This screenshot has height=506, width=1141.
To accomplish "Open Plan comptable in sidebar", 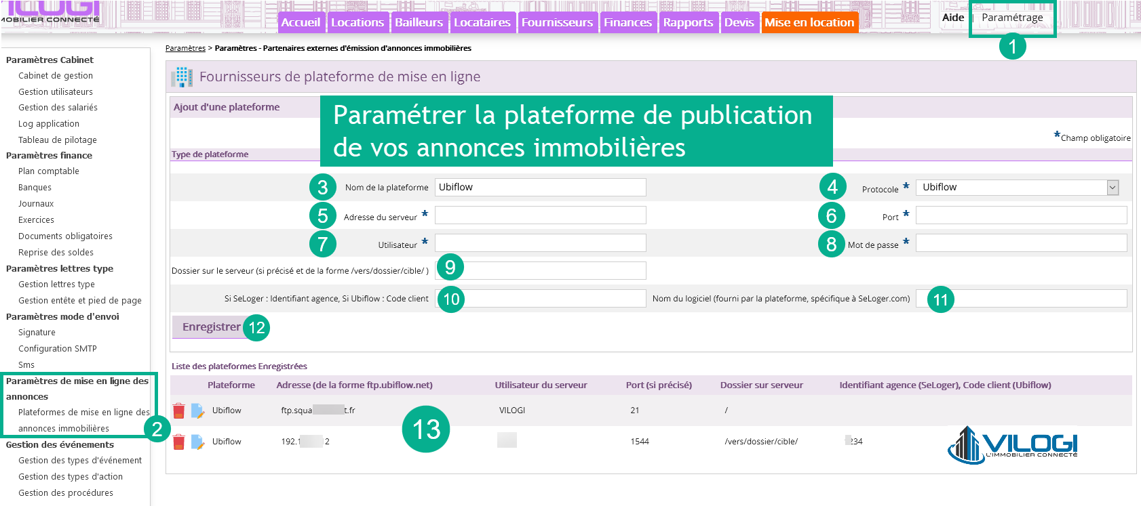I will click(49, 171).
